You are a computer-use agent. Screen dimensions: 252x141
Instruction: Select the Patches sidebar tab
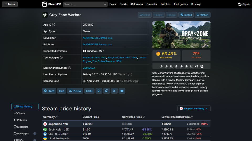point(25,120)
